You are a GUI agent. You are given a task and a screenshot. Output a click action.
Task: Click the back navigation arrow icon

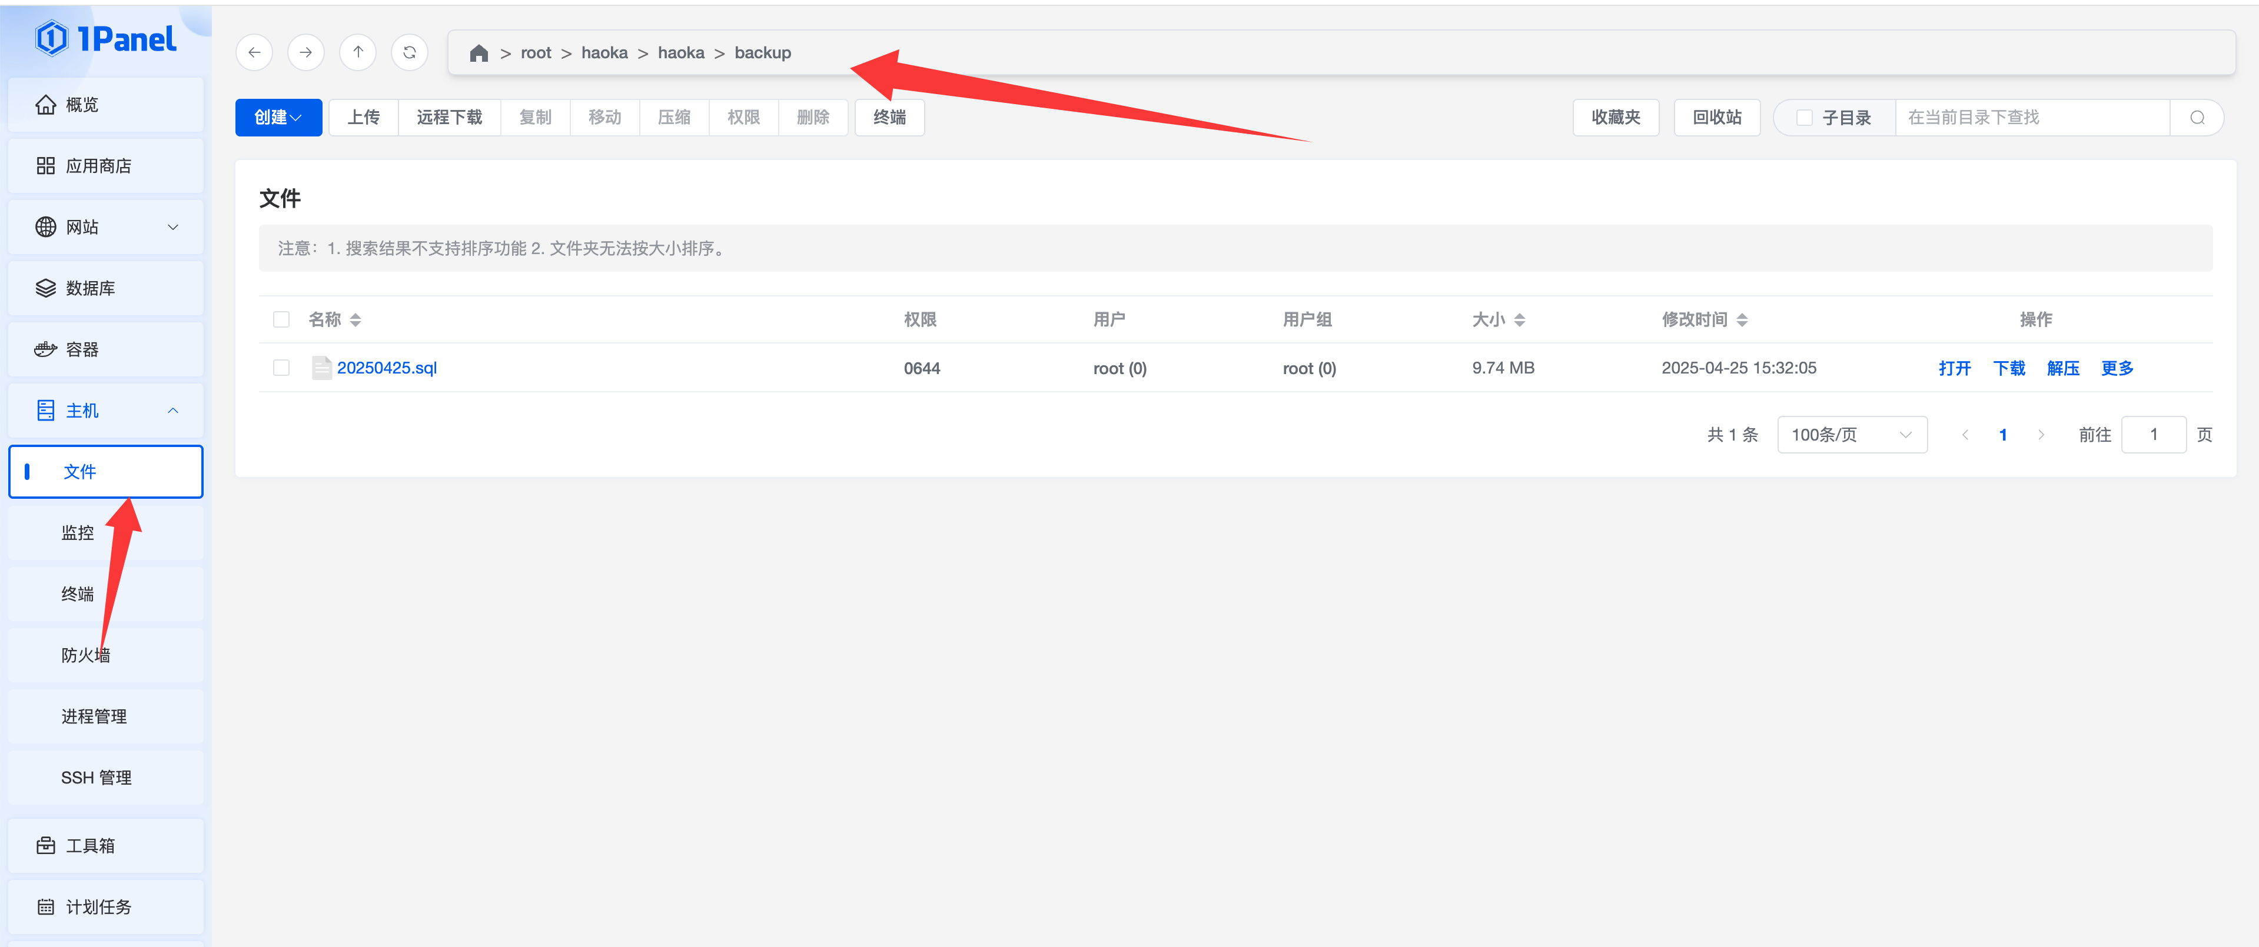click(x=254, y=52)
